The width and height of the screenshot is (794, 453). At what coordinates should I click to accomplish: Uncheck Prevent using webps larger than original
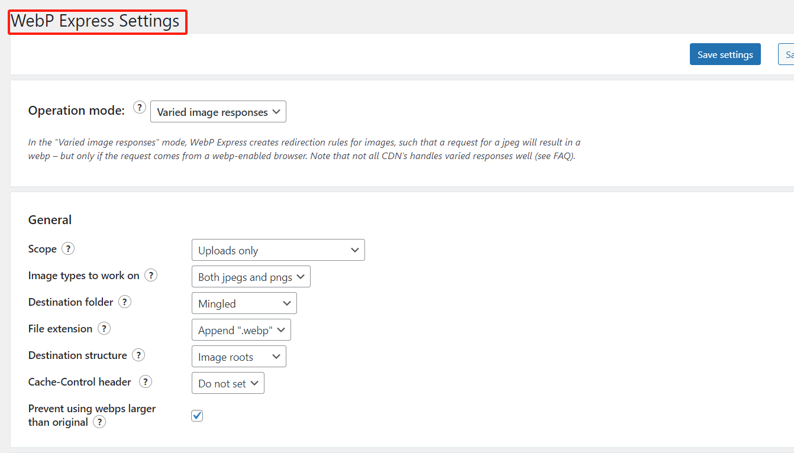coord(196,415)
